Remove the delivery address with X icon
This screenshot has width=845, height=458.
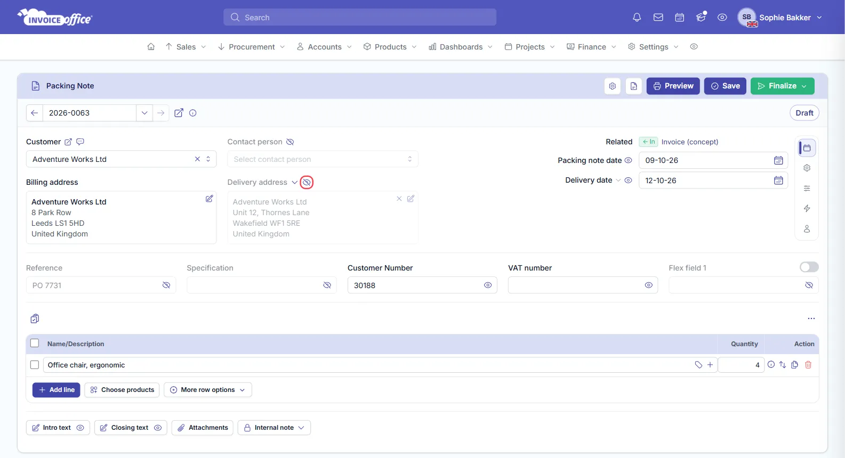click(x=399, y=199)
